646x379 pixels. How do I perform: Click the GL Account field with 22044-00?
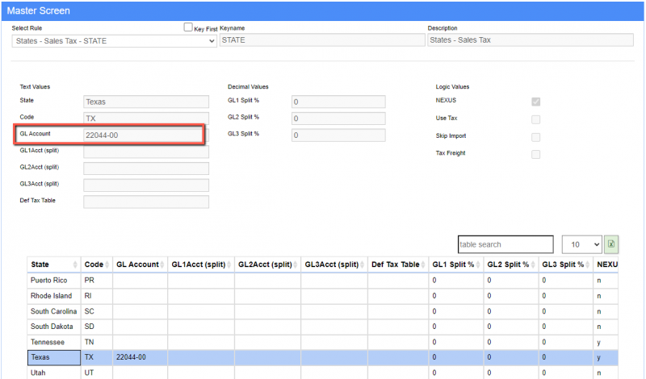(145, 135)
